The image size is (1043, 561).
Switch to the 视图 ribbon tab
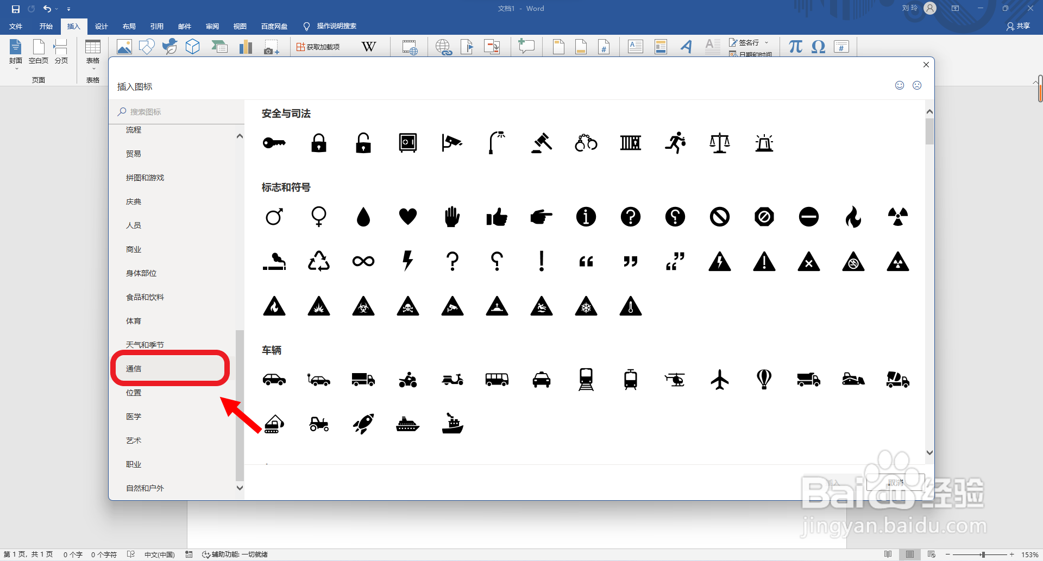(x=240, y=26)
